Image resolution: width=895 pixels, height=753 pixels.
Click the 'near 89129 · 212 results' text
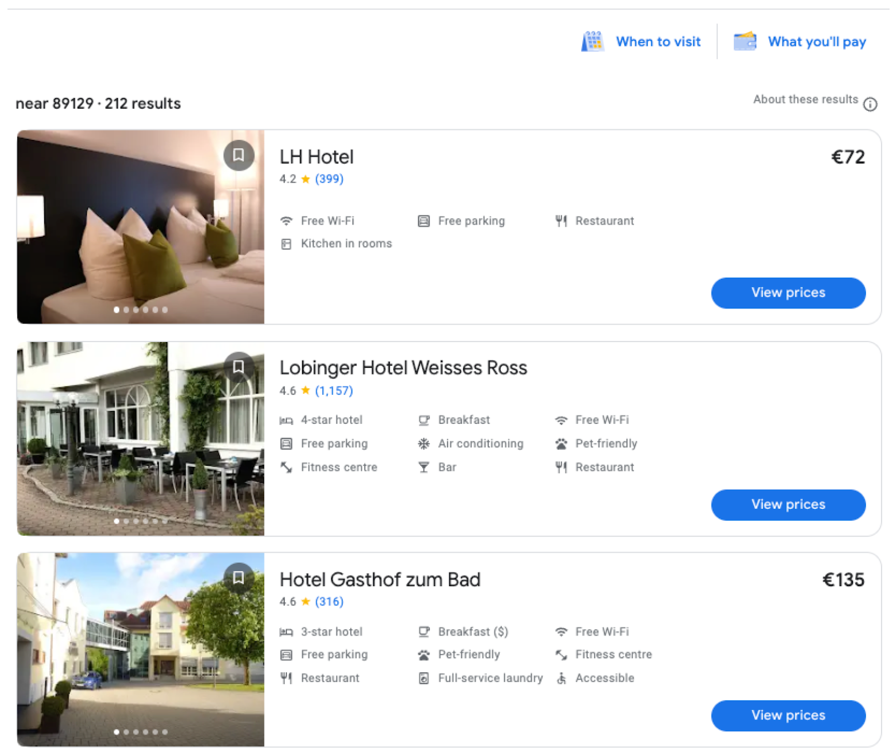pos(98,104)
